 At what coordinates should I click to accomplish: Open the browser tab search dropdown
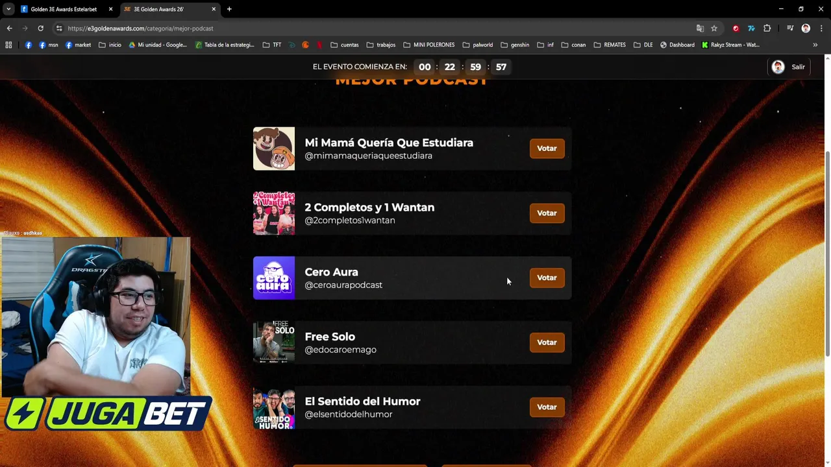pyautogui.click(x=8, y=9)
